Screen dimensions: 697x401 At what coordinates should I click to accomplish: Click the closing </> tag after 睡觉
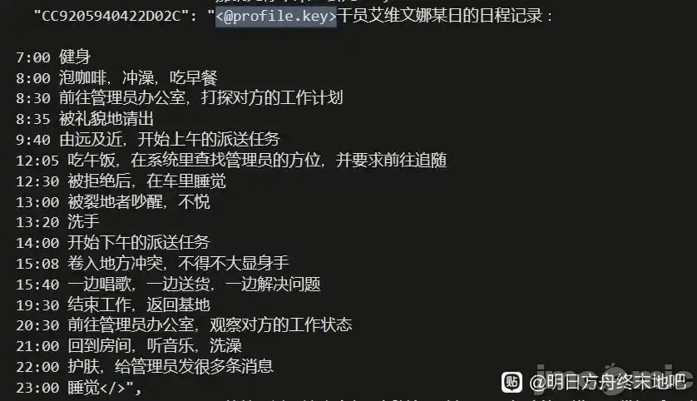[113, 388]
